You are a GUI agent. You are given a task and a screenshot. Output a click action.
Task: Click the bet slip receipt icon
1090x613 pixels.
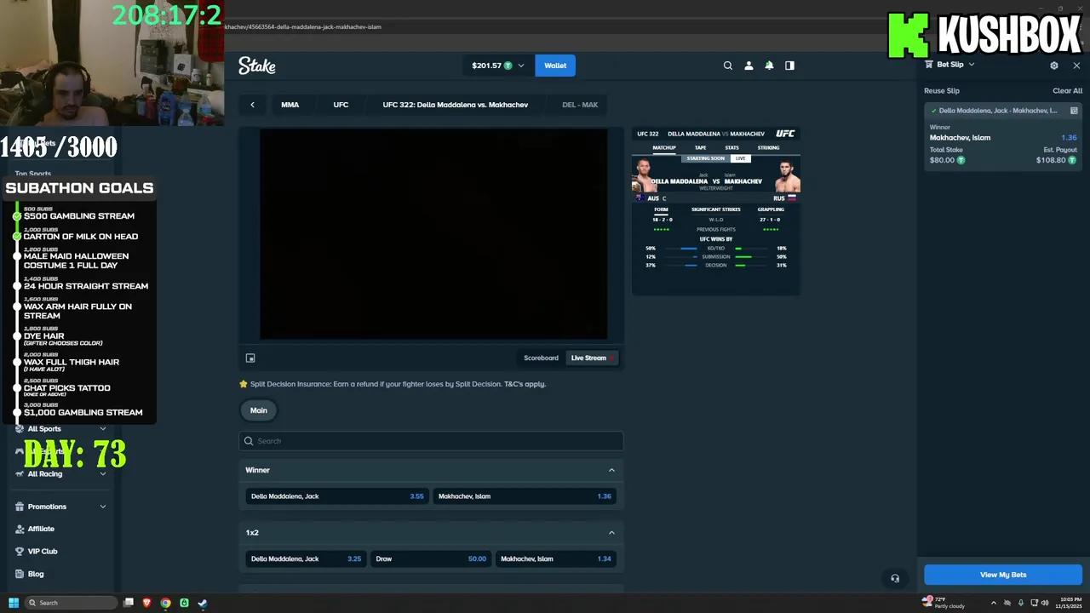pos(929,65)
